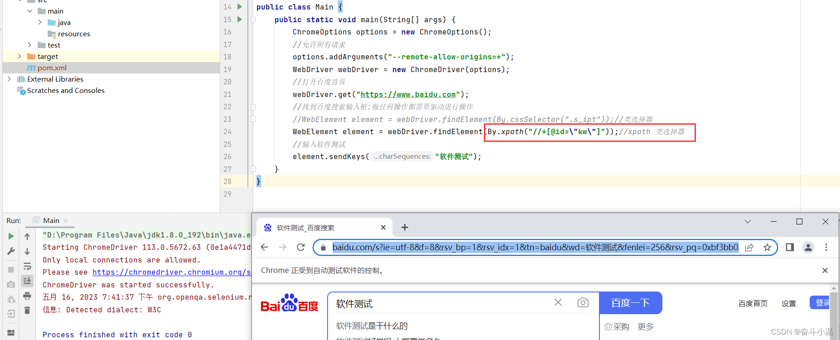Click fold end marker at line 27
The image size is (840, 340).
(253, 169)
